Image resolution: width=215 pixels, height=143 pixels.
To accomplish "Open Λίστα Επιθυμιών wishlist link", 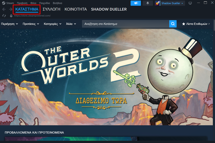I will tap(196, 24).
